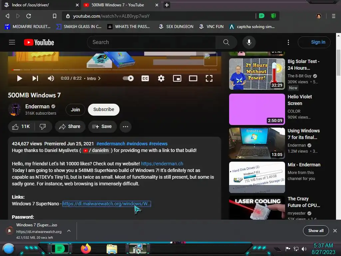The height and width of the screenshot is (256, 341).
Task: Subscribe to Enderman
Action: (104, 109)
